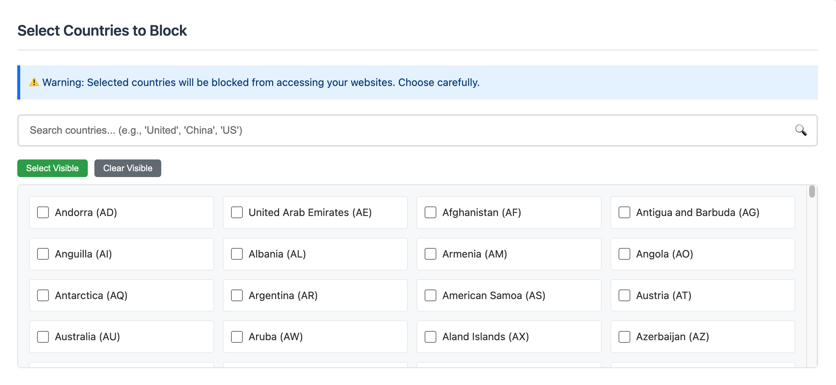Viewport: 836px width, 385px height.
Task: Click the country list scrollbar thumb
Action: pos(812,191)
